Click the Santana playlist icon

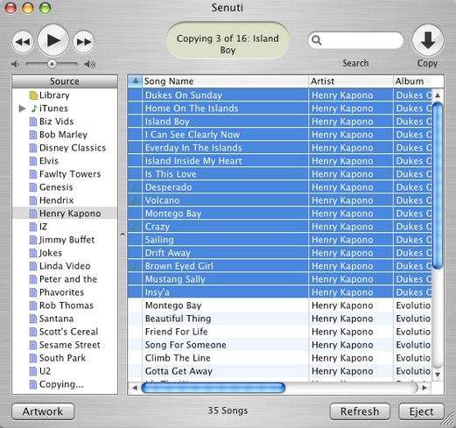[x=33, y=319]
